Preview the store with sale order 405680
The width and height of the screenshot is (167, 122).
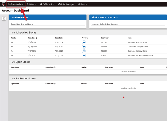(84, 51)
